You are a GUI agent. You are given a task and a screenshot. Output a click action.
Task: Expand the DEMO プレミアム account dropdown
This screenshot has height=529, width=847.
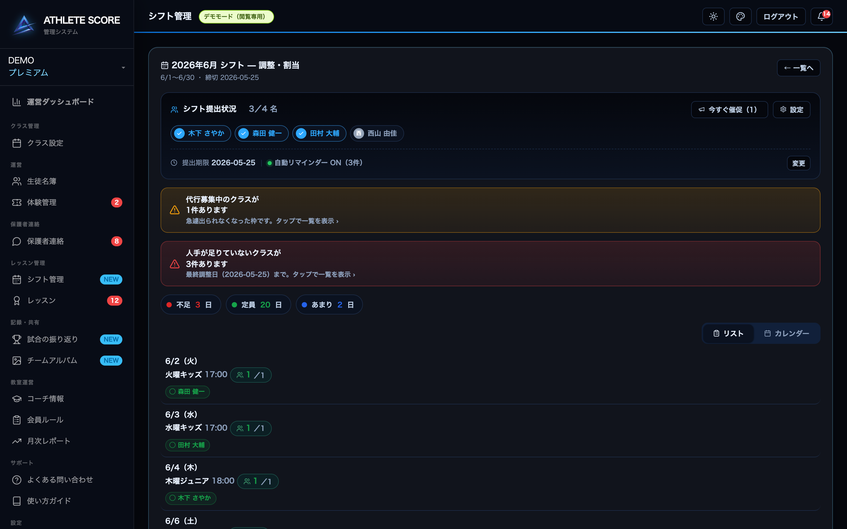click(67, 67)
